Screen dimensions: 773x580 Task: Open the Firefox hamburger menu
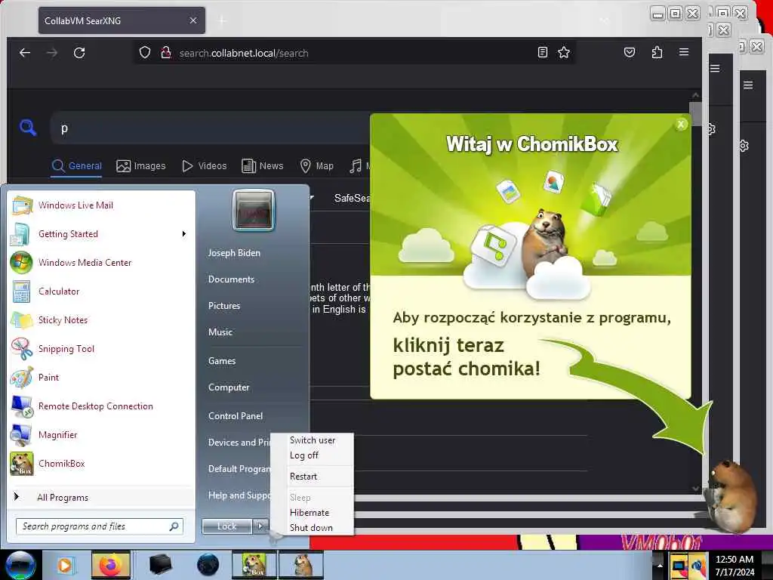pyautogui.click(x=684, y=52)
